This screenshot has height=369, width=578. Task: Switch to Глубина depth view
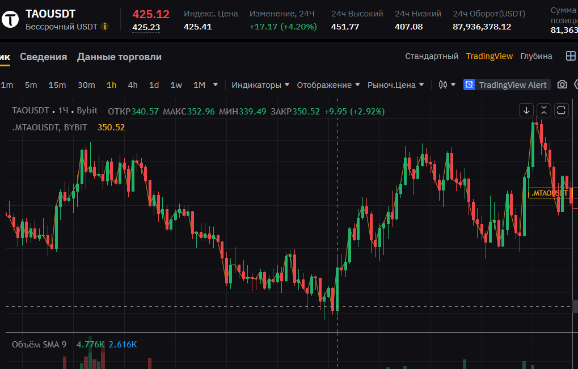[x=536, y=56]
